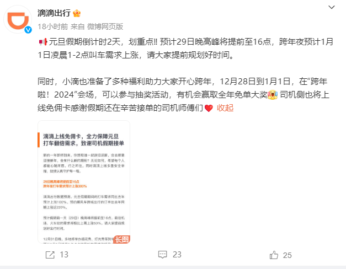Image resolution: width=346 pixels, height=269 pixels.
Task: Open 滴滴出行 profile by username
Action: (x=54, y=13)
